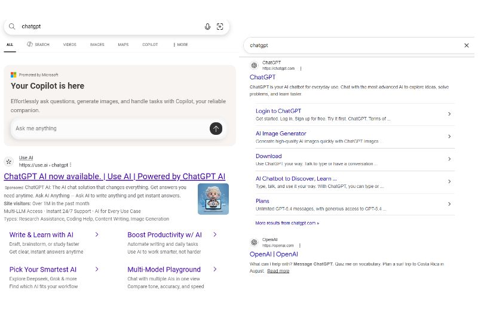Click the OpenAI site favicon
This screenshot has height=318, width=478.
coord(255,242)
